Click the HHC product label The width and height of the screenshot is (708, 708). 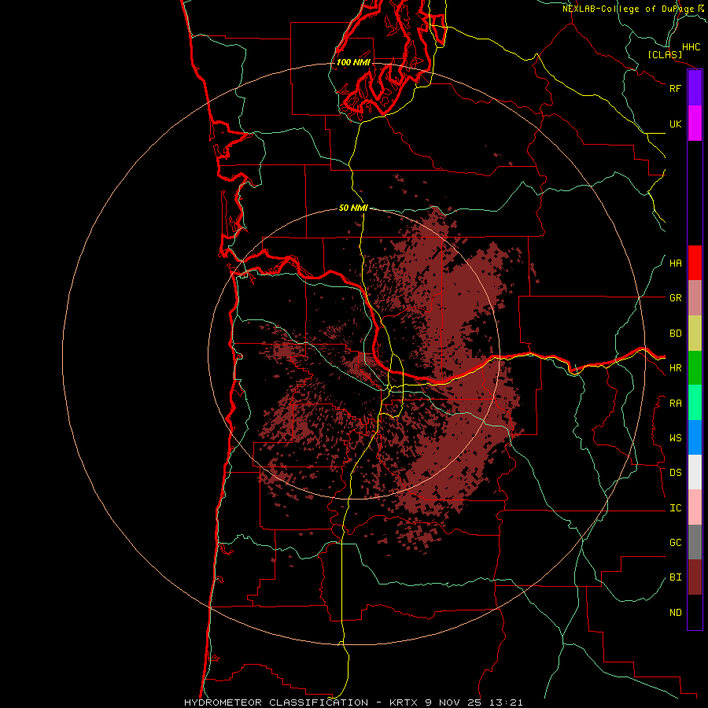pyautogui.click(x=691, y=47)
